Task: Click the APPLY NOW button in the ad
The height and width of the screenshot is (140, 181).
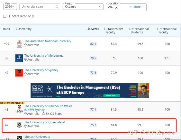Action: 112,95
